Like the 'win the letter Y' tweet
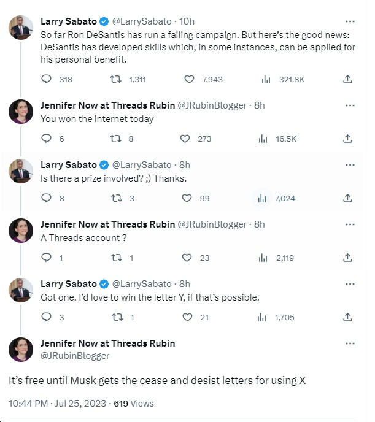The width and height of the screenshot is (375, 422). (187, 317)
